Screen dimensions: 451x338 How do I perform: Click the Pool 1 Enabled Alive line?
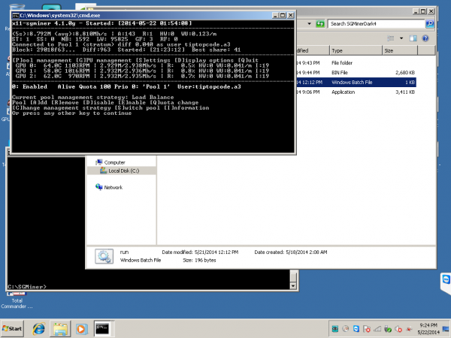126,86
